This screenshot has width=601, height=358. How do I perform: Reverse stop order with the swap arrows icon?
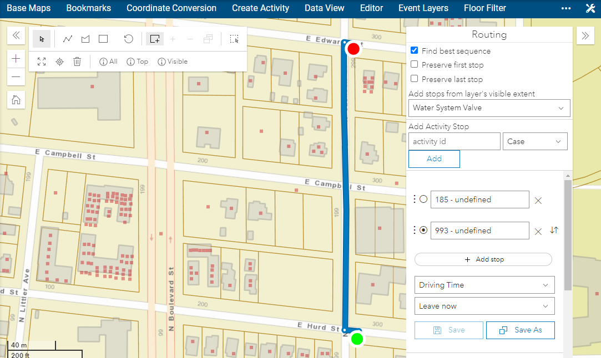coord(554,230)
